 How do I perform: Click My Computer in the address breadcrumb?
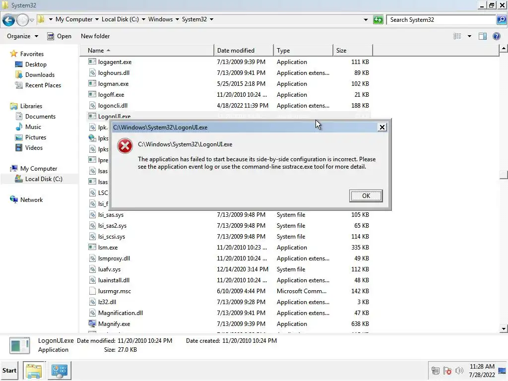pyautogui.click(x=74, y=19)
